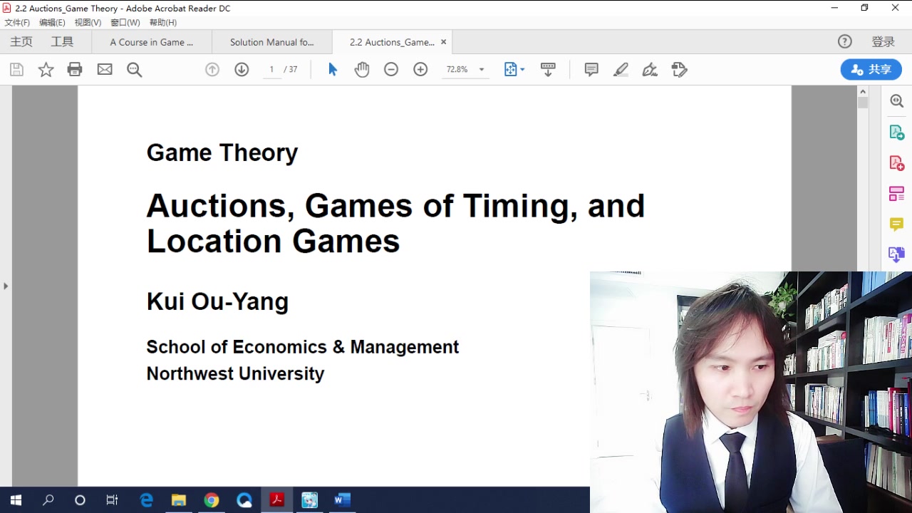Switch to Word from taskbar
Viewport: 912px width, 513px height.
(x=342, y=500)
